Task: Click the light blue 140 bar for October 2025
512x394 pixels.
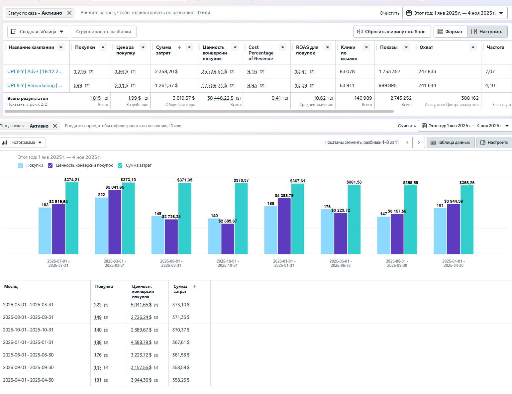Action: (214, 236)
